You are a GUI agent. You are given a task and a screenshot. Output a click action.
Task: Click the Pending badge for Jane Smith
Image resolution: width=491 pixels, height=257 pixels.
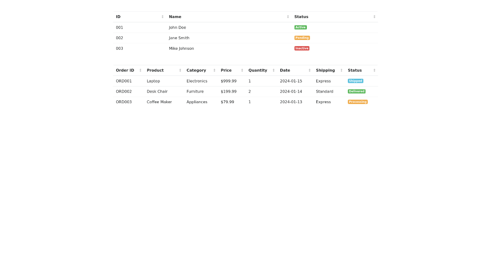pos(302,38)
